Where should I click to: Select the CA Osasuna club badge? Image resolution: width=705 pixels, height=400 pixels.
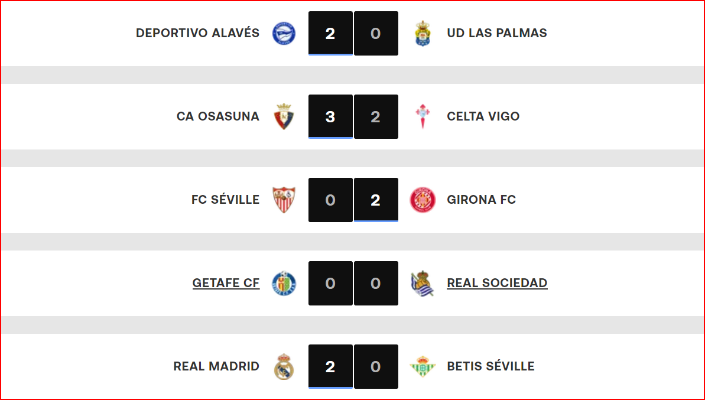(284, 116)
